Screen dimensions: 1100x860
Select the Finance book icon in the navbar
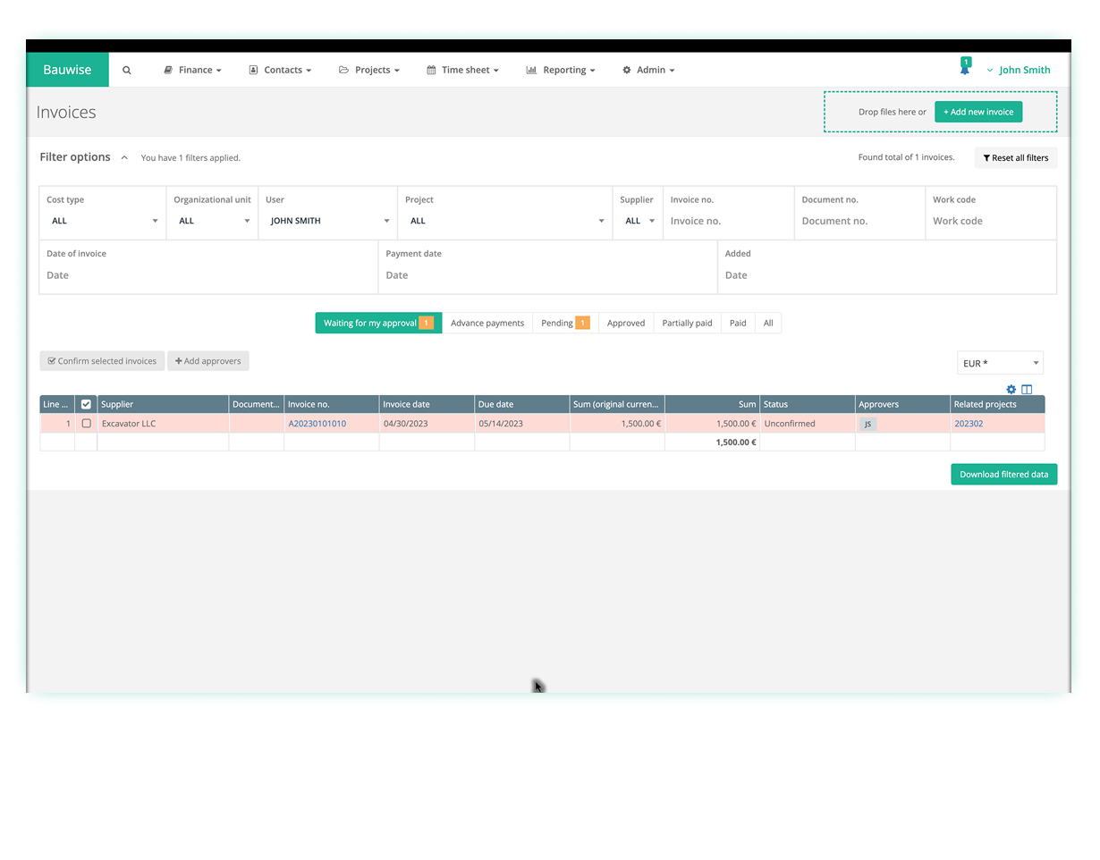coord(166,69)
